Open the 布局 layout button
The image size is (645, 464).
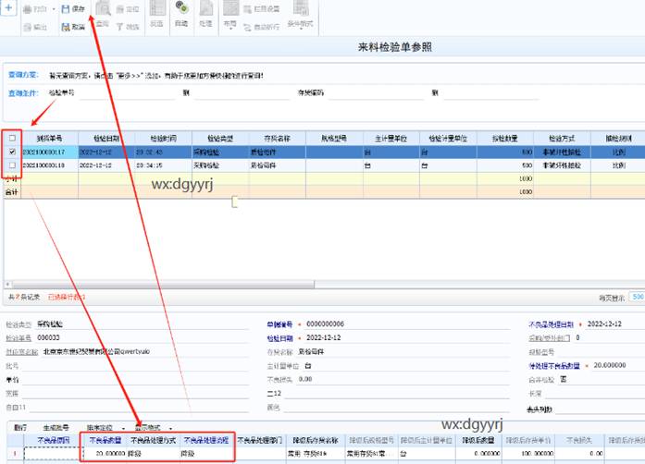tap(230, 15)
